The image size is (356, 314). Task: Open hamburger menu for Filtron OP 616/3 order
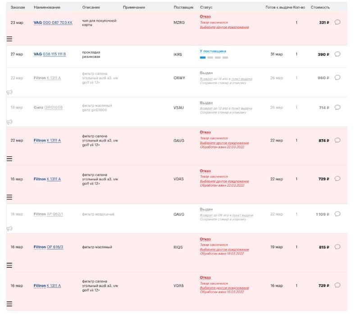click(x=9, y=265)
